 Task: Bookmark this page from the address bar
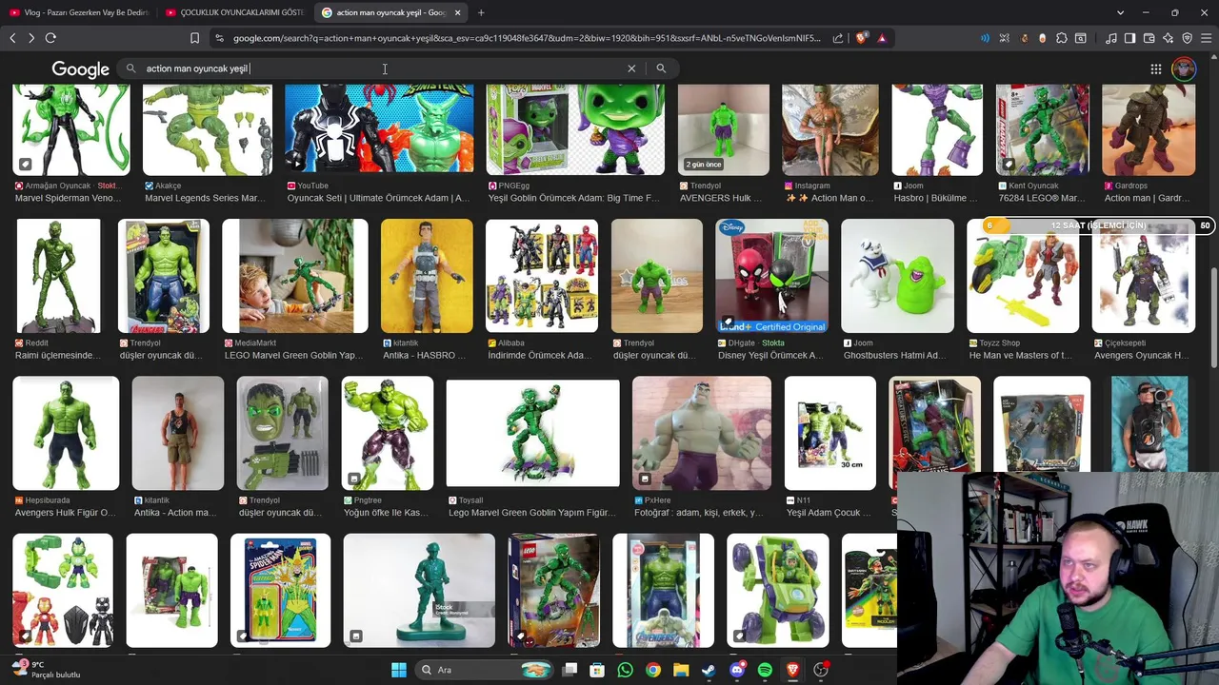(194, 38)
